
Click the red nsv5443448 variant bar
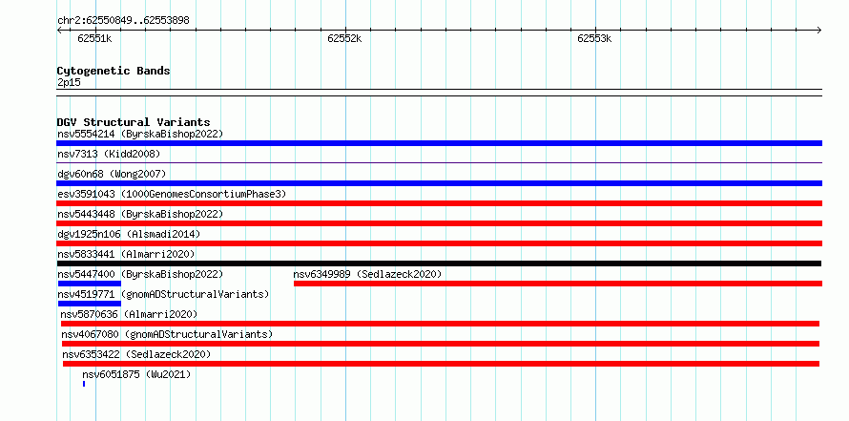tap(439, 223)
